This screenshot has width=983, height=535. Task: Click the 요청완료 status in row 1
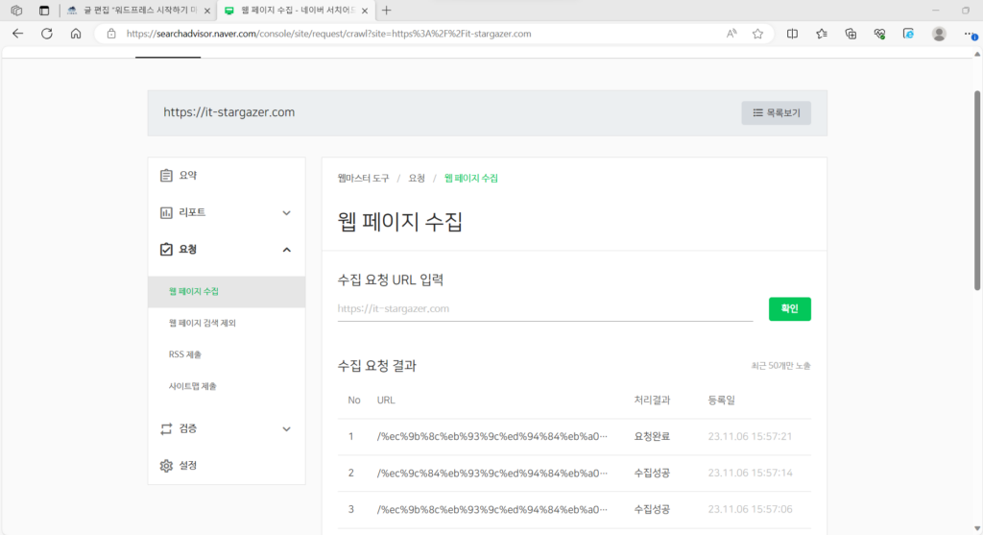(x=652, y=436)
